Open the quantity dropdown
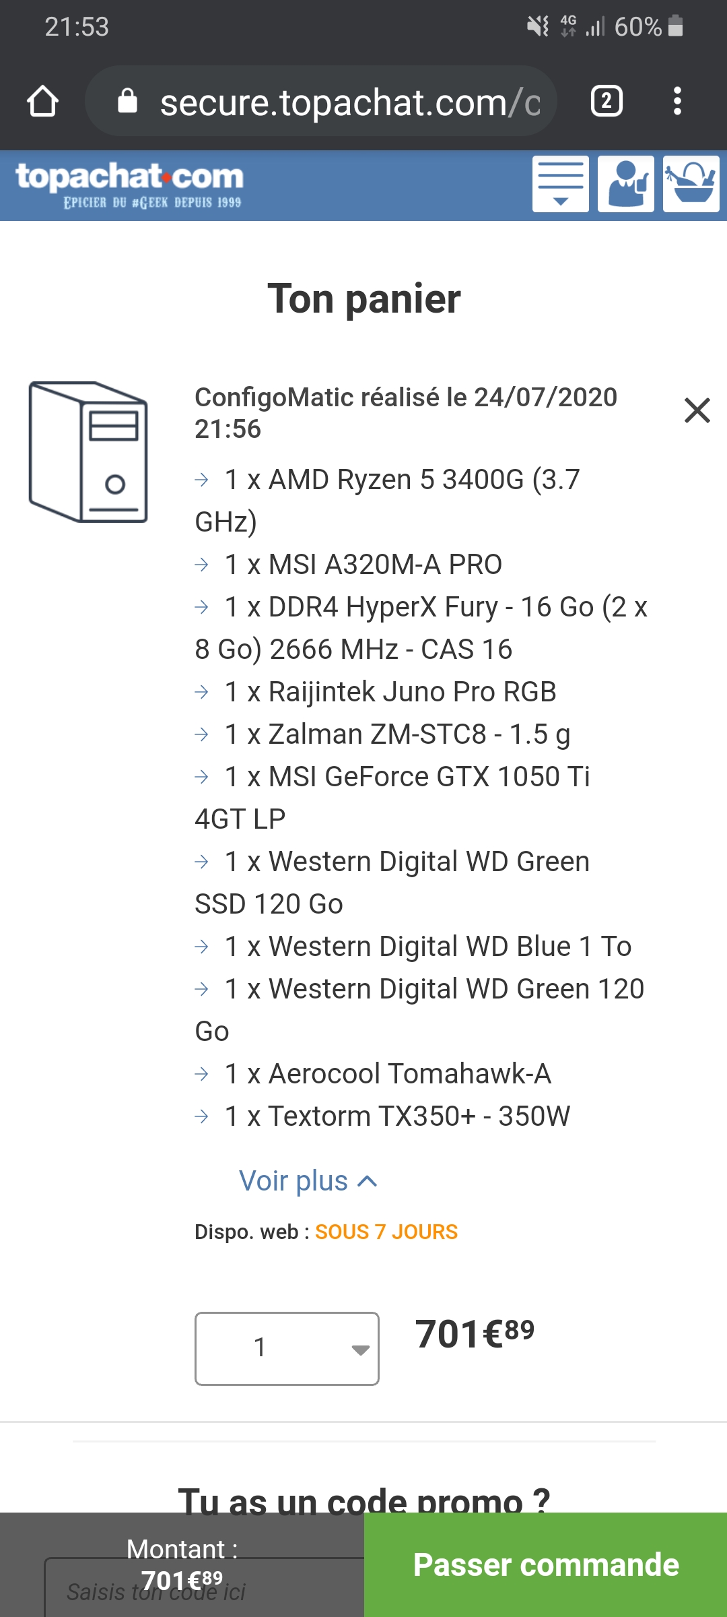 pos(287,1348)
